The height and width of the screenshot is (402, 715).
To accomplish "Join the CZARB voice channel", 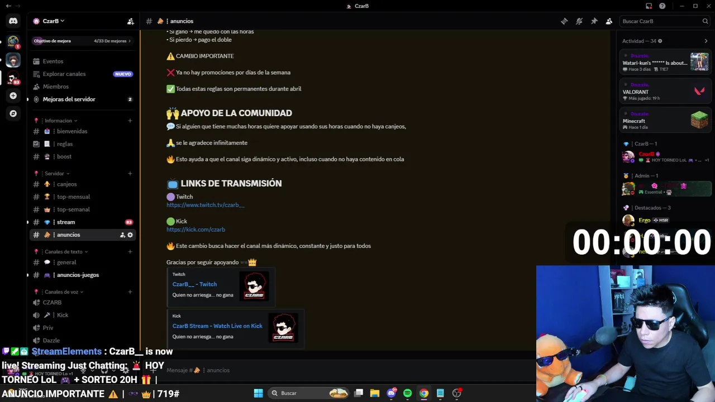I will pos(82,303).
